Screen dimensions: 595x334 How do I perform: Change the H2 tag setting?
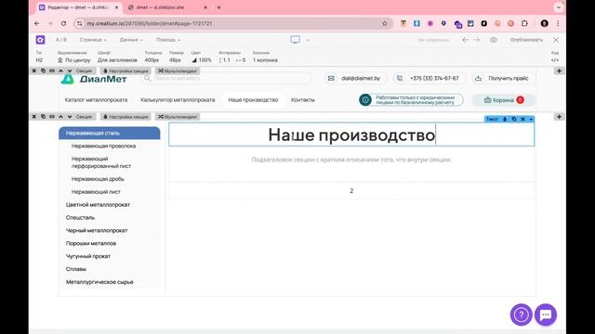39,60
